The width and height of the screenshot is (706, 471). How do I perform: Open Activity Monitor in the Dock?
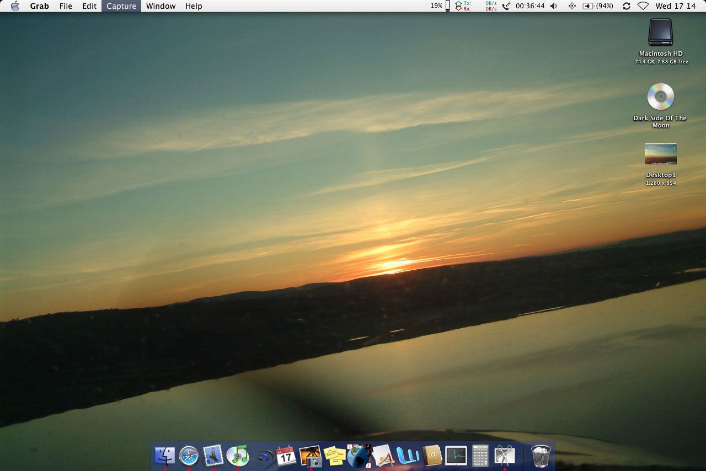click(x=456, y=456)
